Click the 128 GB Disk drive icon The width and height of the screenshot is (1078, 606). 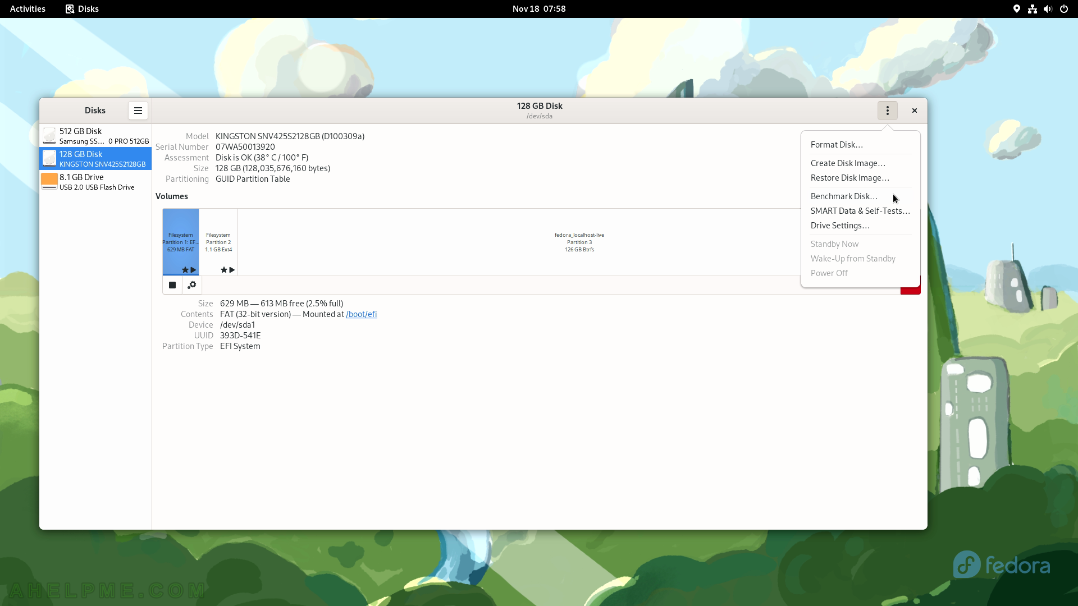point(49,159)
